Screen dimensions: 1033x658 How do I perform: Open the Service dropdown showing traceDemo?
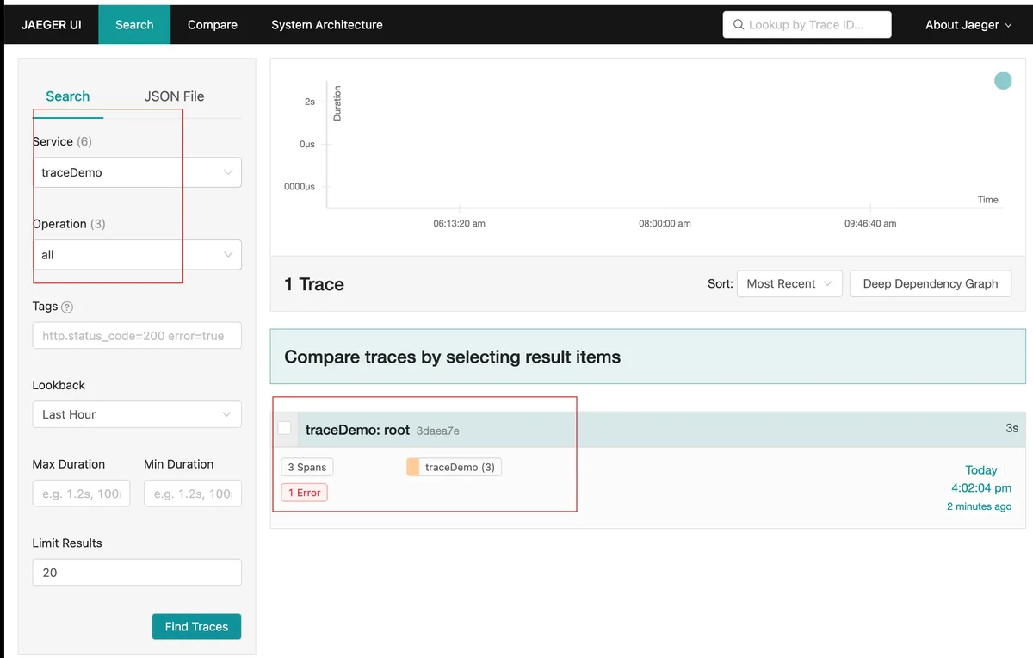coord(137,172)
